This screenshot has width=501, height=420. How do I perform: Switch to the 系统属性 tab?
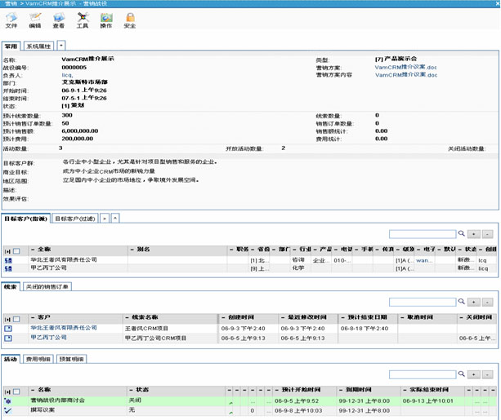[38, 46]
